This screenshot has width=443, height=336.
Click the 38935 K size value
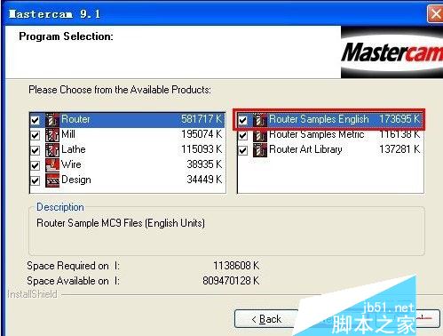pyautogui.click(x=204, y=164)
